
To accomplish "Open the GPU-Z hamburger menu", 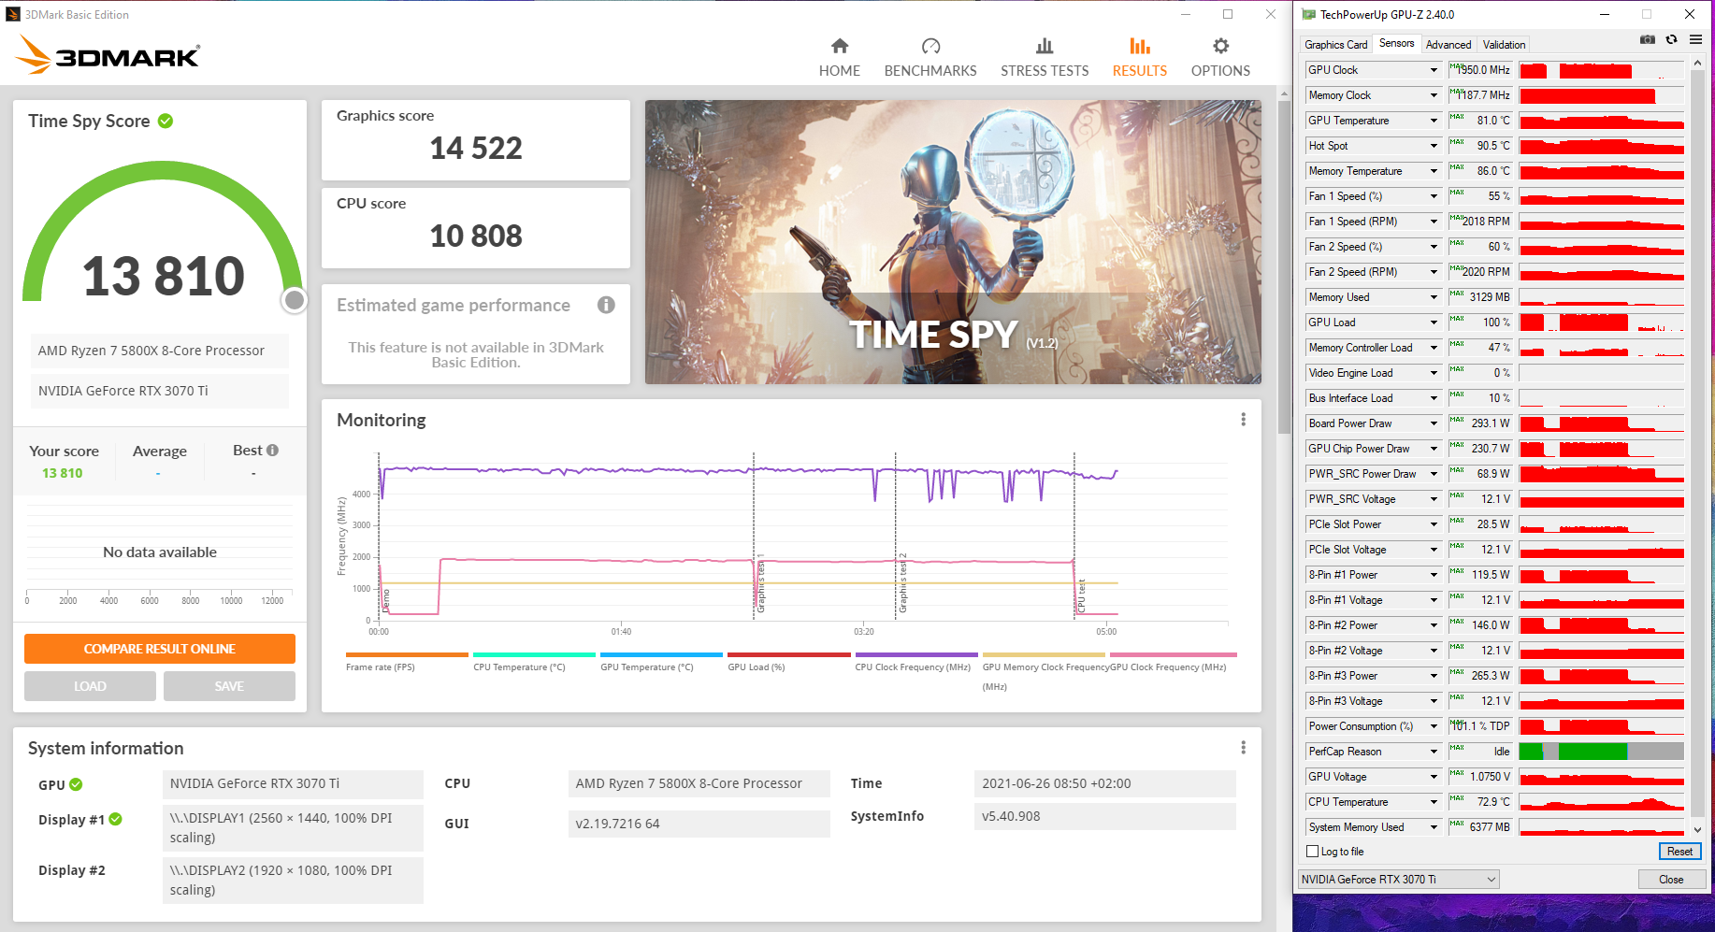I will [1695, 39].
